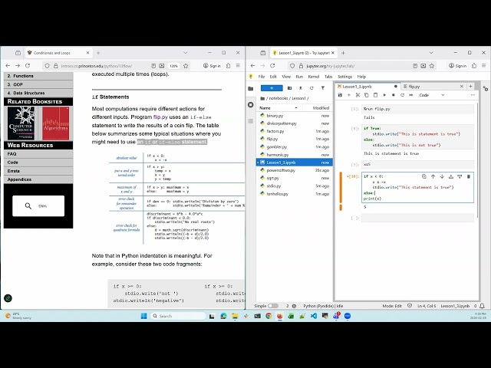Create a new folder in file browser
This screenshot has width=491, height=368.
click(289, 88)
